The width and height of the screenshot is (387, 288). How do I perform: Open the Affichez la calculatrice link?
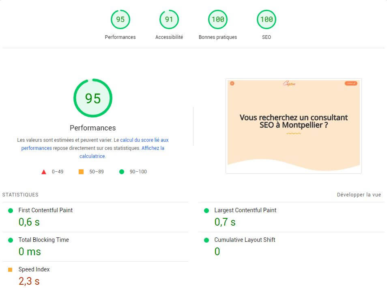[153, 148]
